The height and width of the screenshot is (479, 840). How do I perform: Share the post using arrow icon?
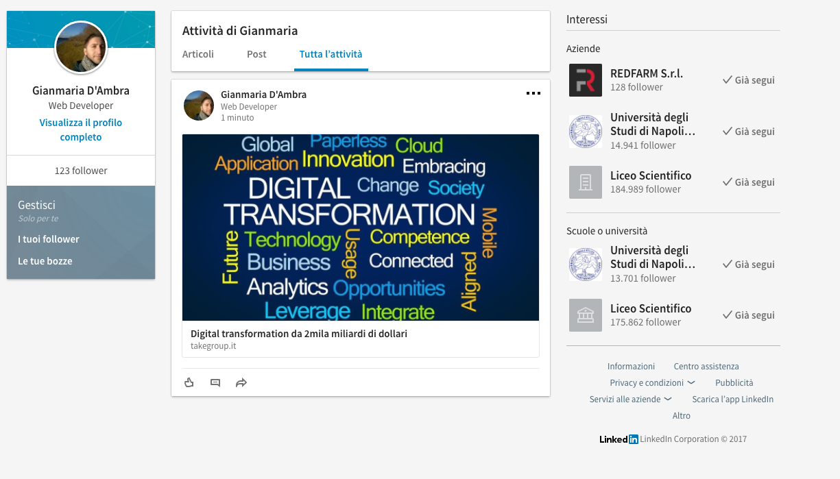point(241,382)
